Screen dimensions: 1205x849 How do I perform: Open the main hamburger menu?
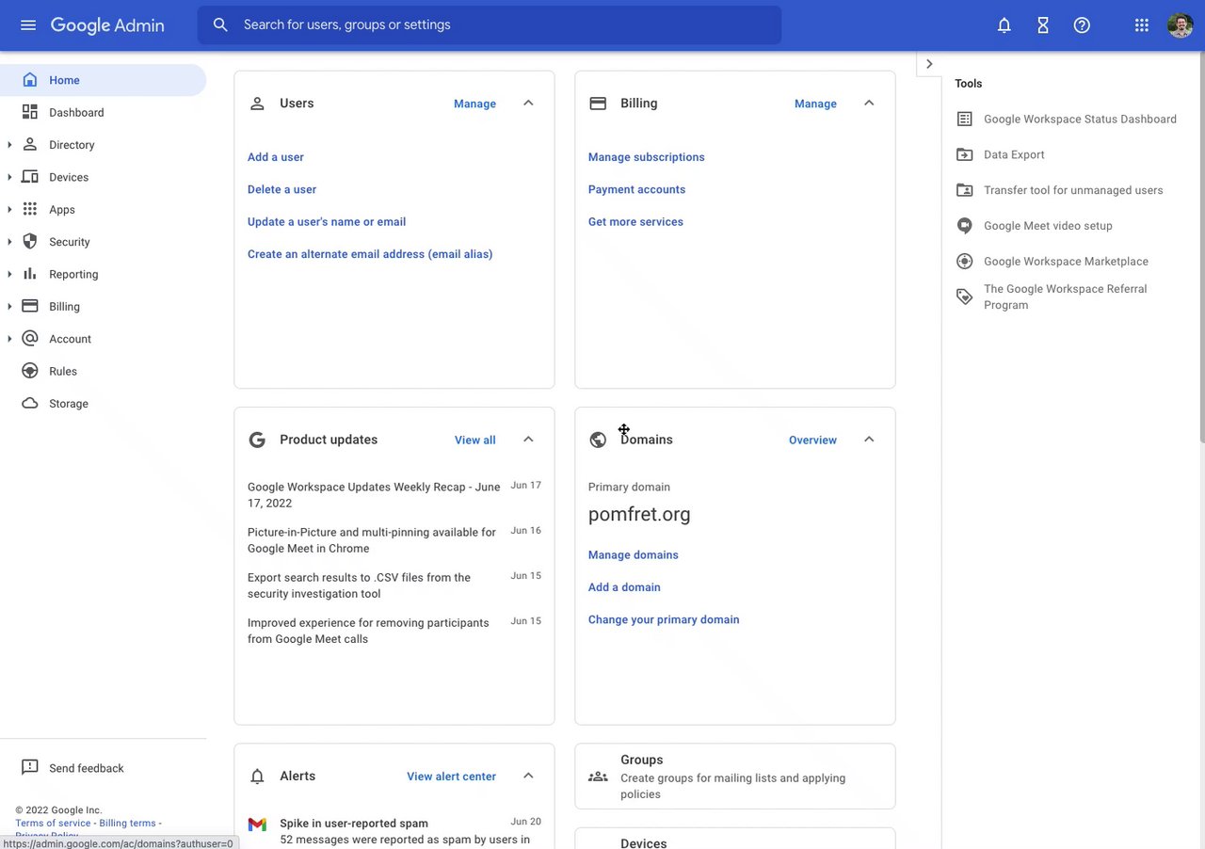(28, 24)
